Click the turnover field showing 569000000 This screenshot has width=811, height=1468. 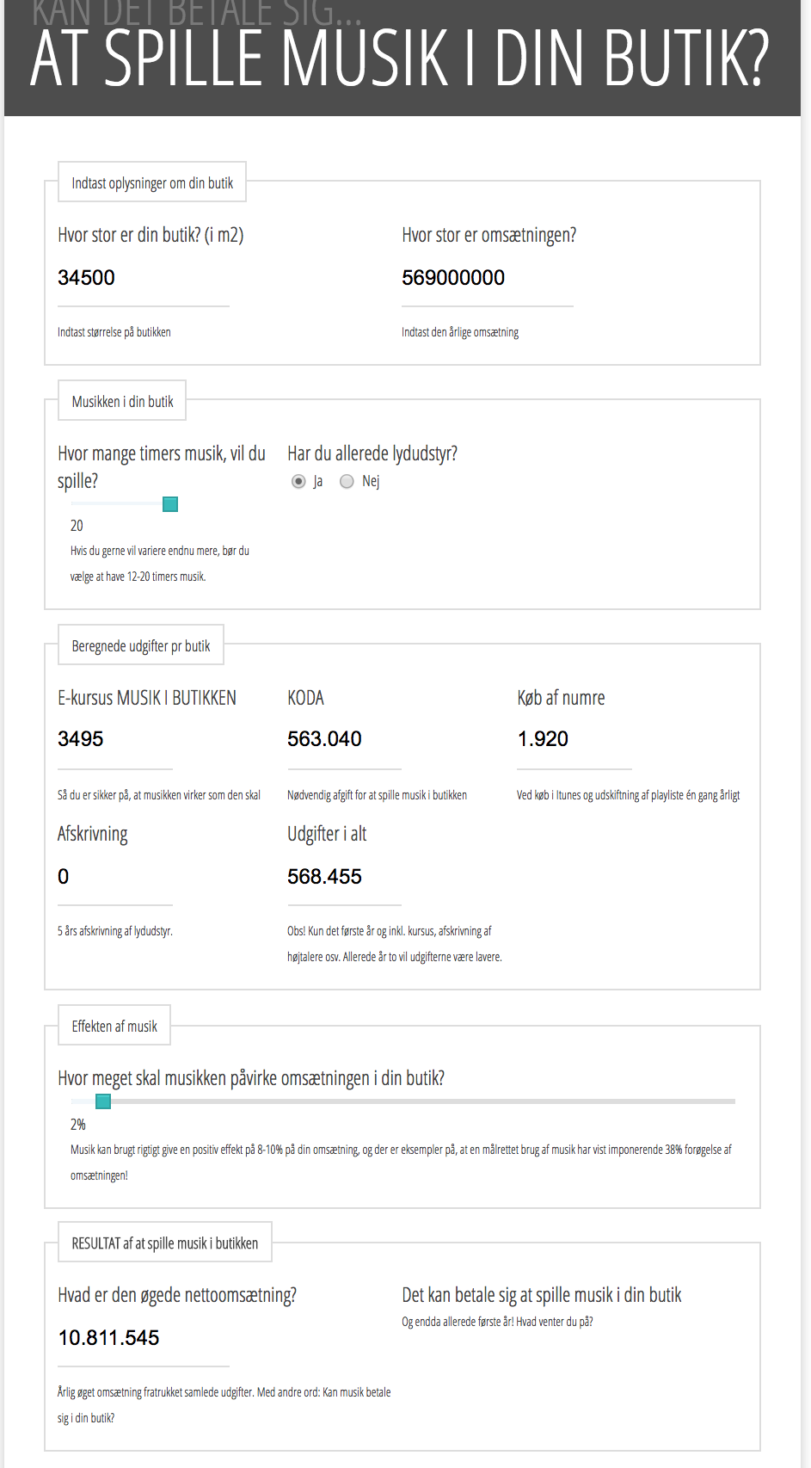coord(487,278)
